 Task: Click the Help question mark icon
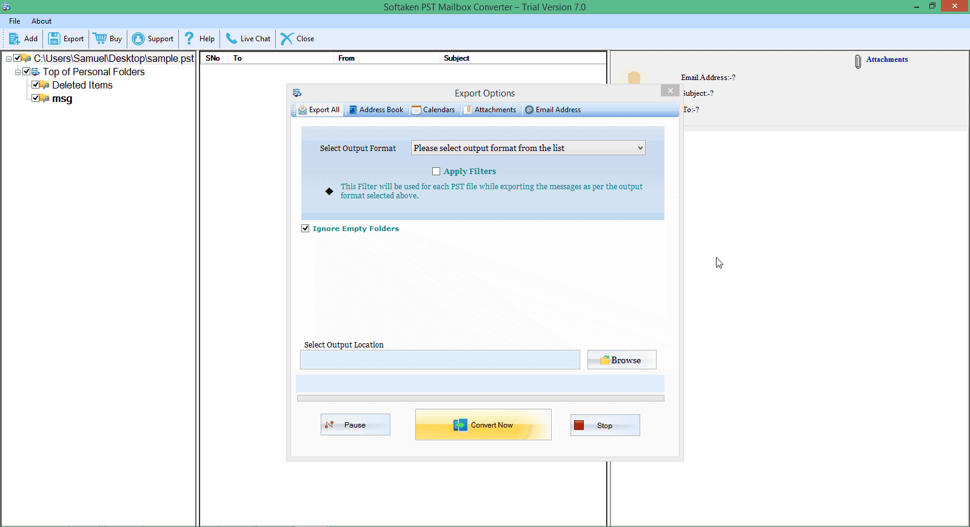[x=189, y=39]
